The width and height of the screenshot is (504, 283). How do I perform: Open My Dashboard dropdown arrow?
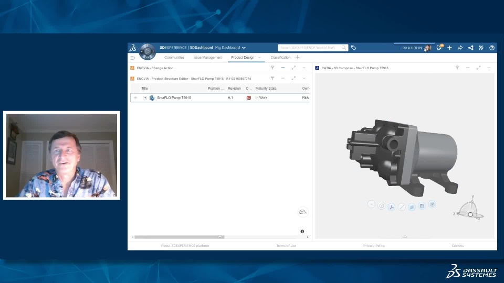[244, 48]
